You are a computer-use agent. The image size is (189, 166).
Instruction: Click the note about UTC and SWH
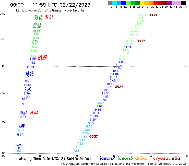tap(54, 159)
